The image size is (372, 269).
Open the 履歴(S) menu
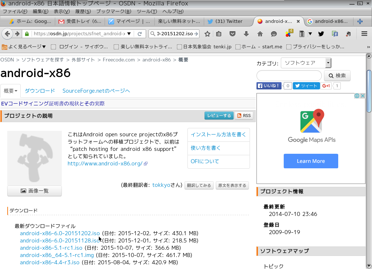[x=83, y=11]
